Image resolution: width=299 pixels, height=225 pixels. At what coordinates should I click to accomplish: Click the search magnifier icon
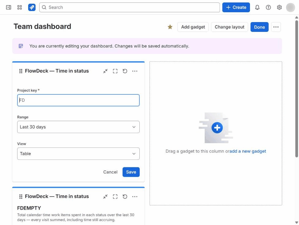click(44, 7)
